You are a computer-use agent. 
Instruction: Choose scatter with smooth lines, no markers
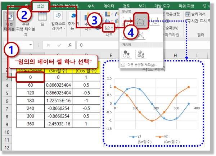[x=154, y=22]
